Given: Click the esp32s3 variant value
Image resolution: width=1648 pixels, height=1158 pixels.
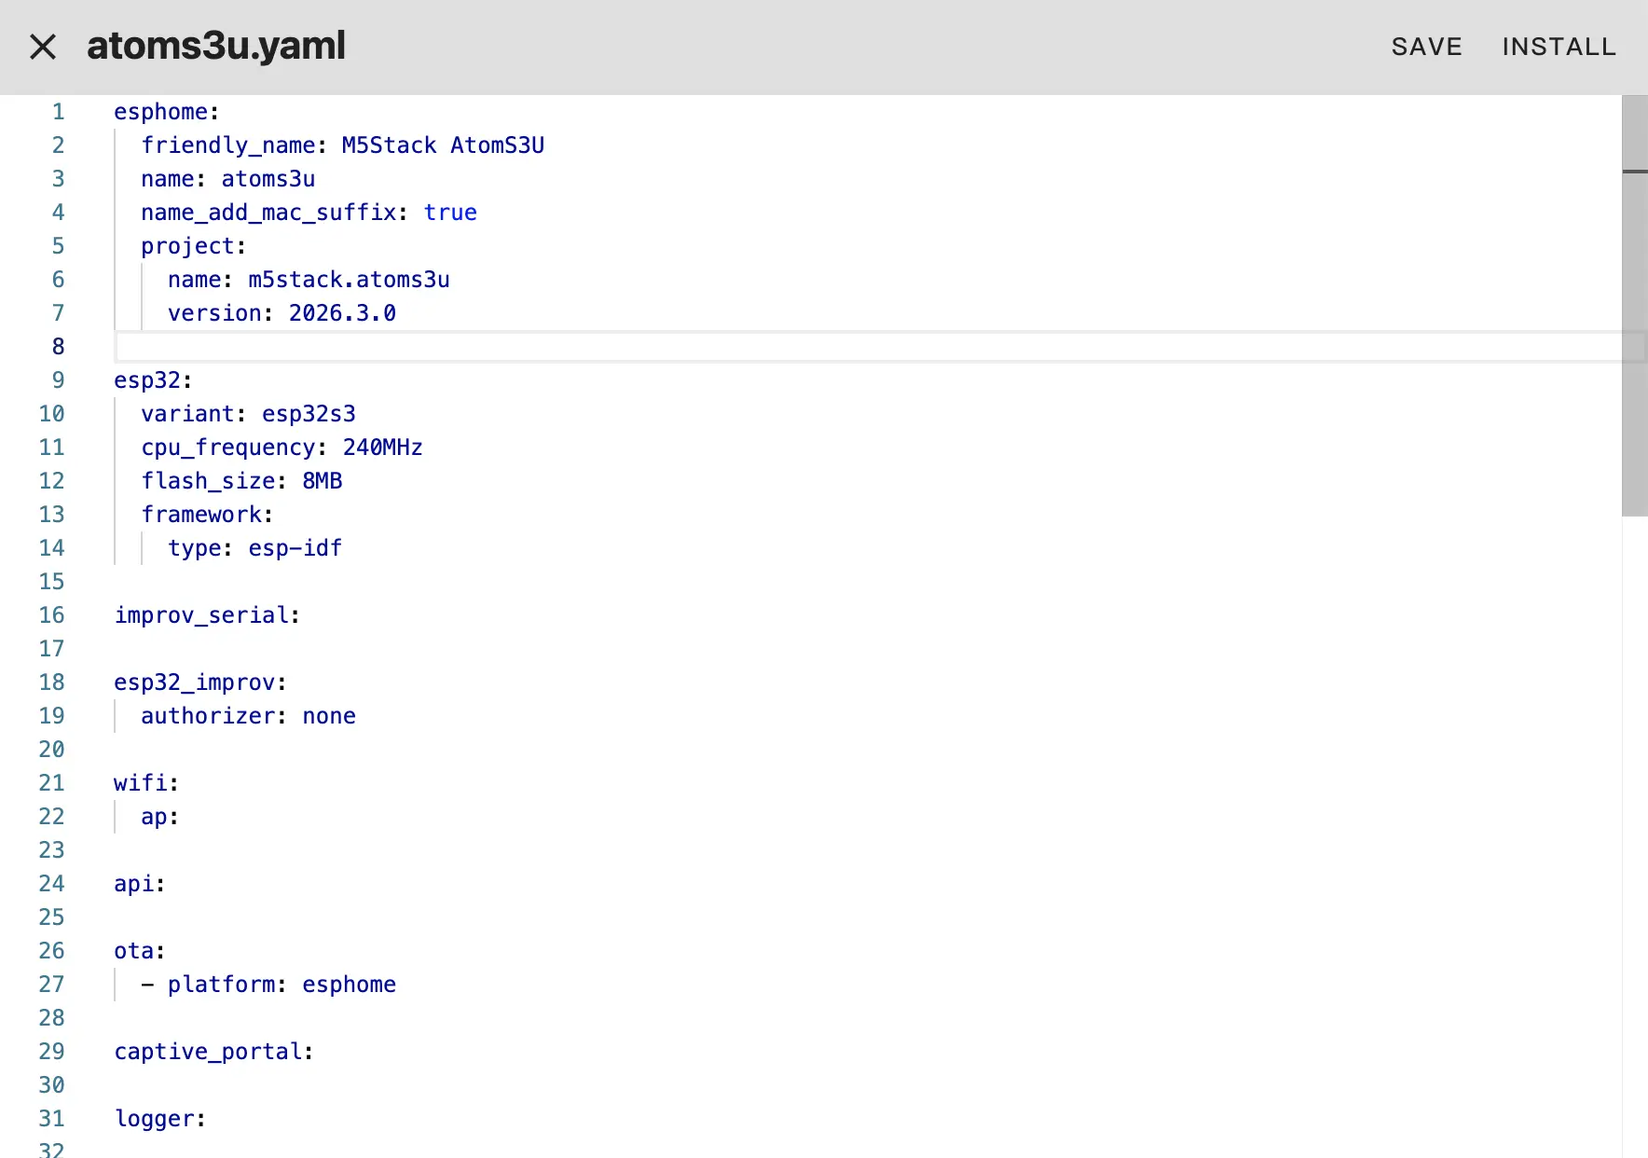Looking at the screenshot, I should click(x=309, y=414).
